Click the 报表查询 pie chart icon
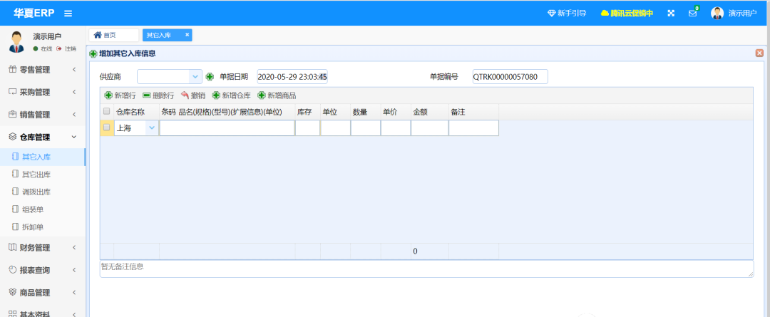Viewport: 770px width, 317px height. 13,270
